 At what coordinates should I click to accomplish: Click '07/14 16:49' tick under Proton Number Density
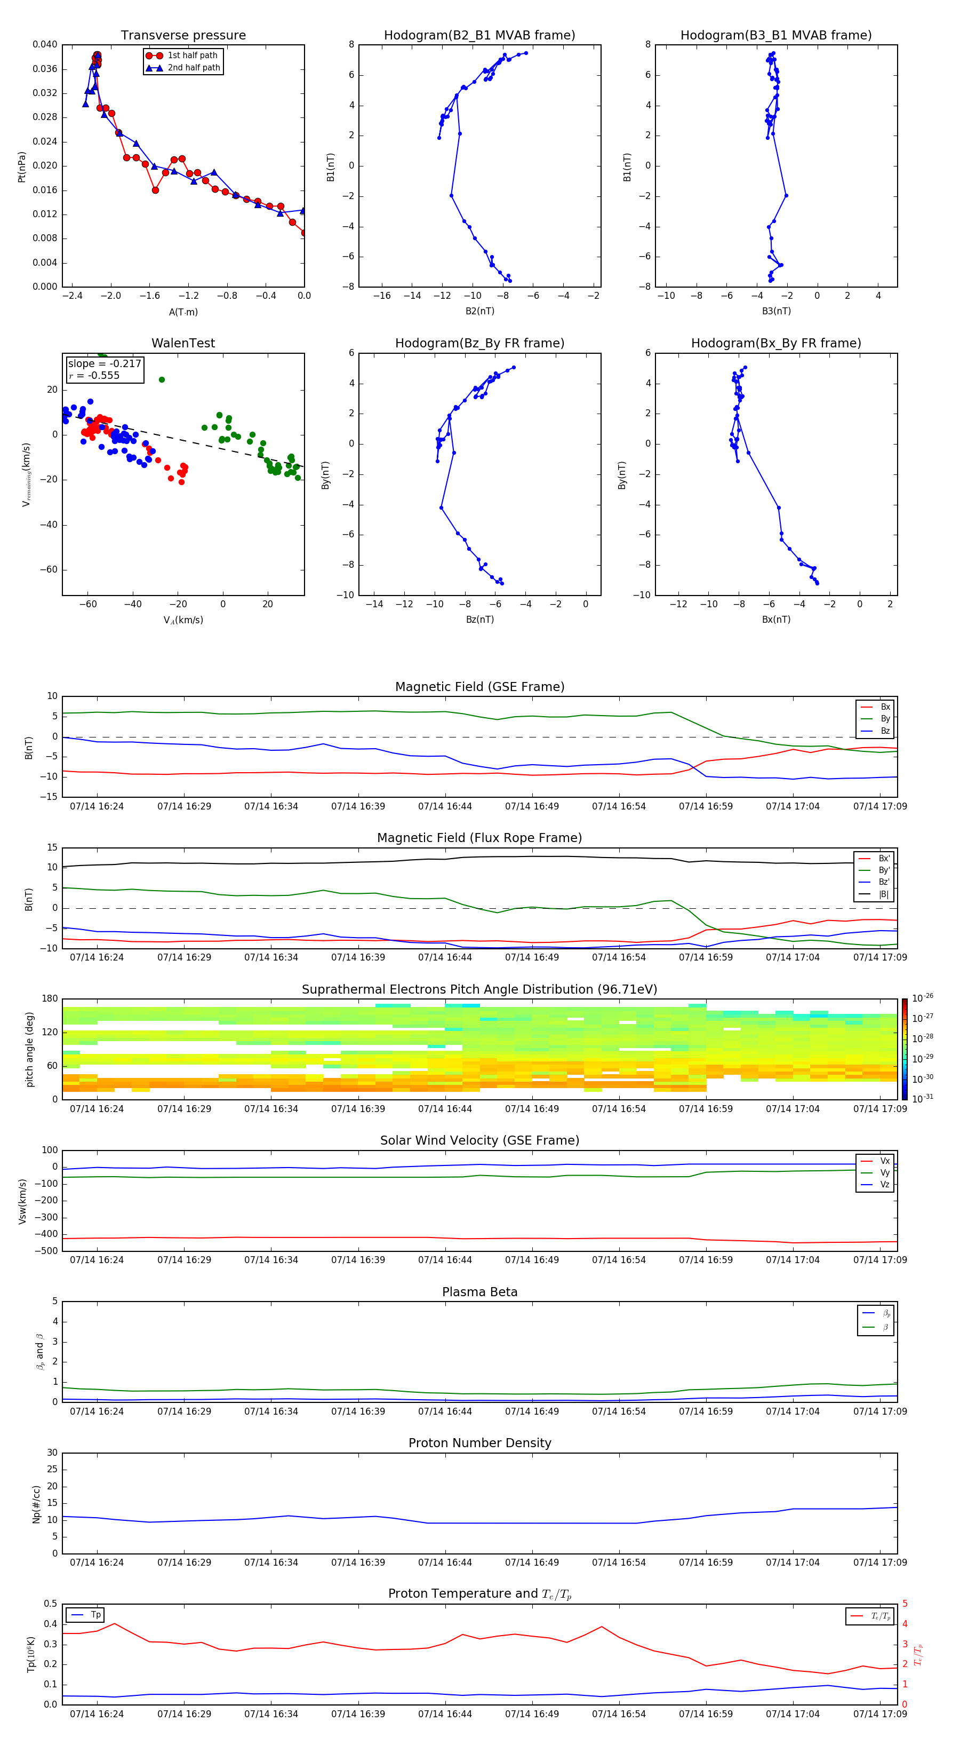pyautogui.click(x=532, y=1562)
